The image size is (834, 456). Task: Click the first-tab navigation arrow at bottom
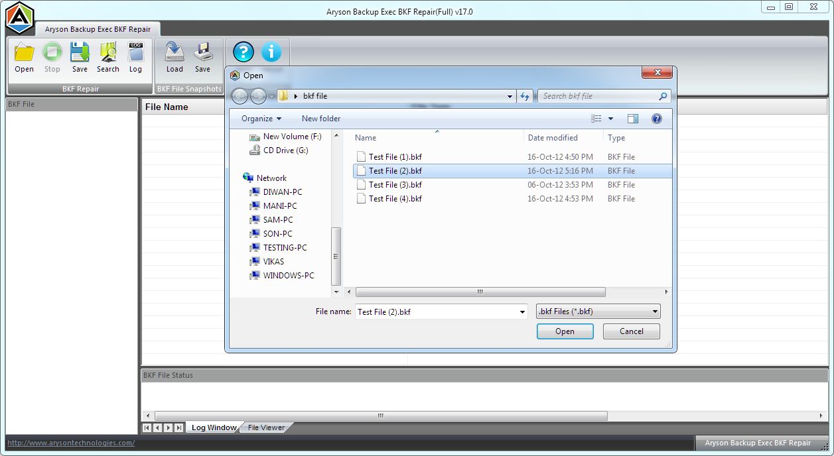(x=147, y=428)
